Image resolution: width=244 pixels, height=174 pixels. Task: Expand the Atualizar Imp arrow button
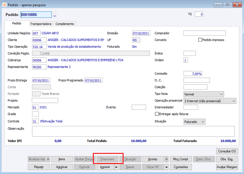click(48, 159)
